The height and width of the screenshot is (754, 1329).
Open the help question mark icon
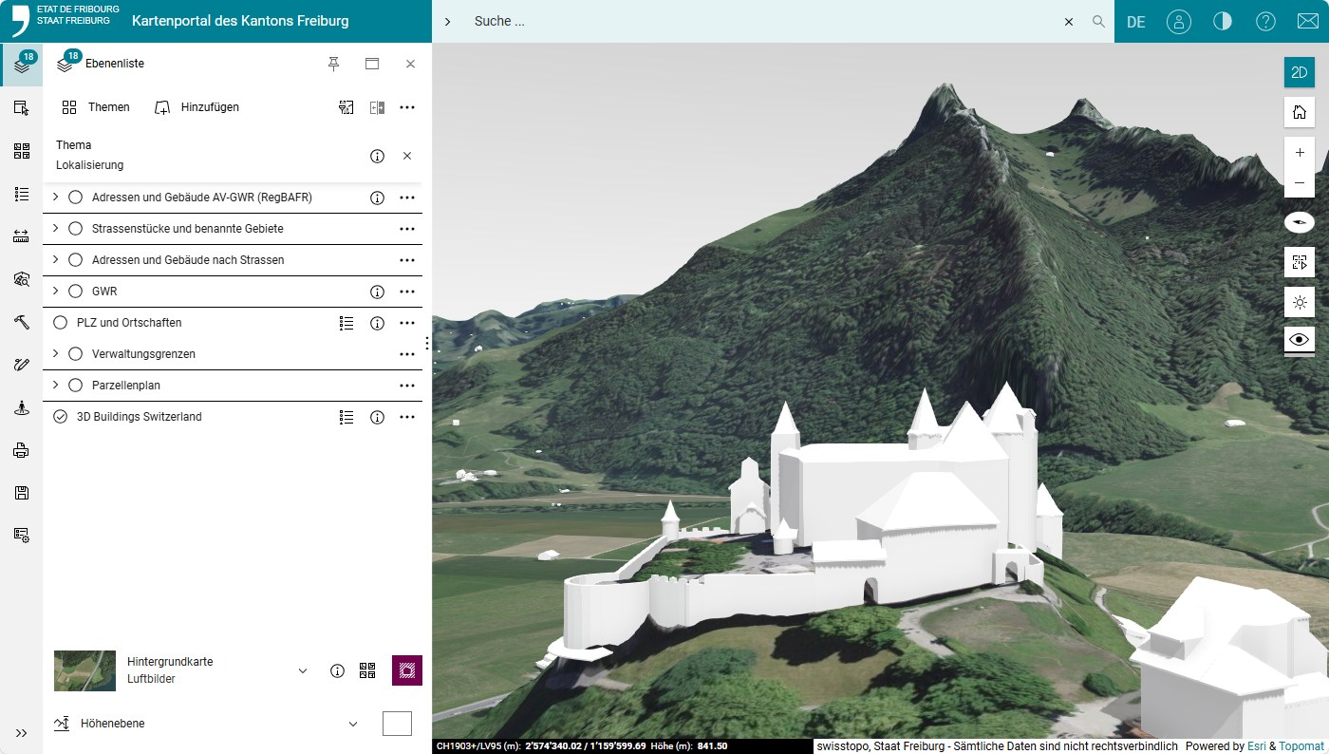1265,21
